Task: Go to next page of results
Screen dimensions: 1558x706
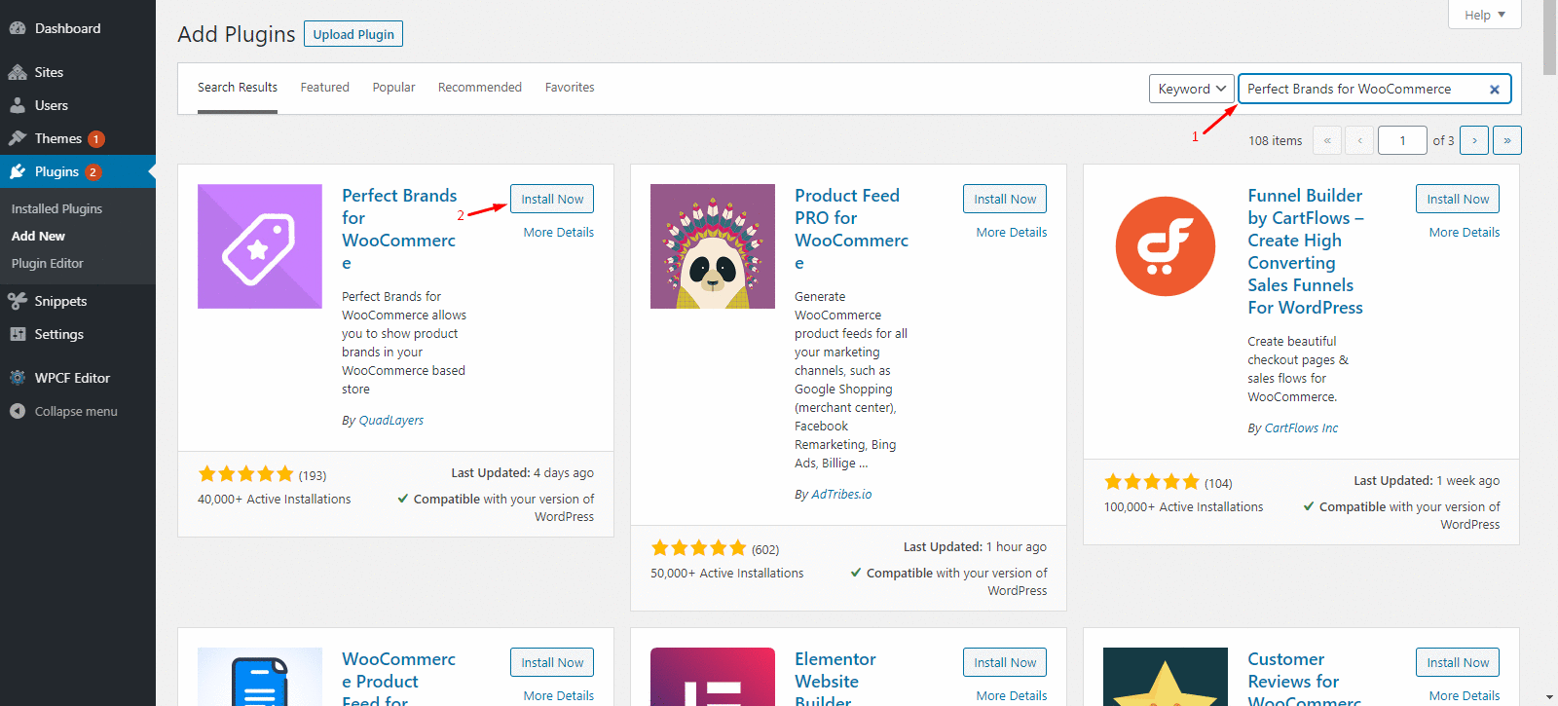Action: (x=1474, y=140)
